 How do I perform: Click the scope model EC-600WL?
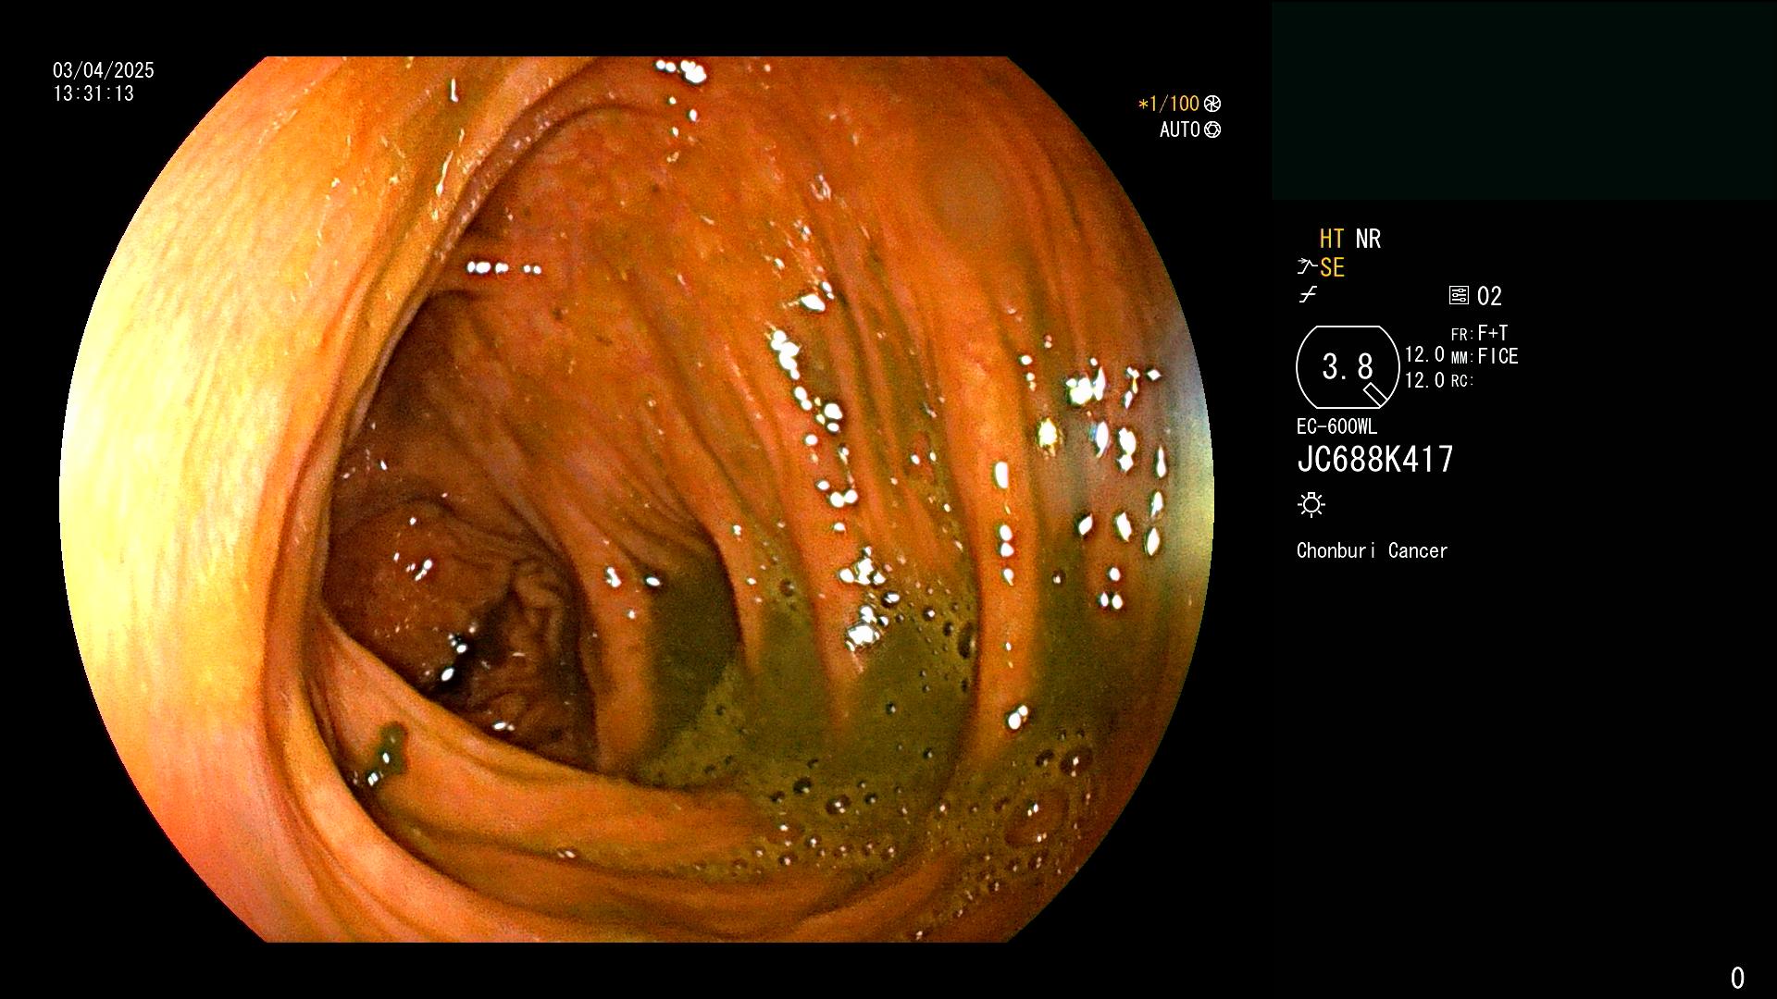pyautogui.click(x=1336, y=426)
